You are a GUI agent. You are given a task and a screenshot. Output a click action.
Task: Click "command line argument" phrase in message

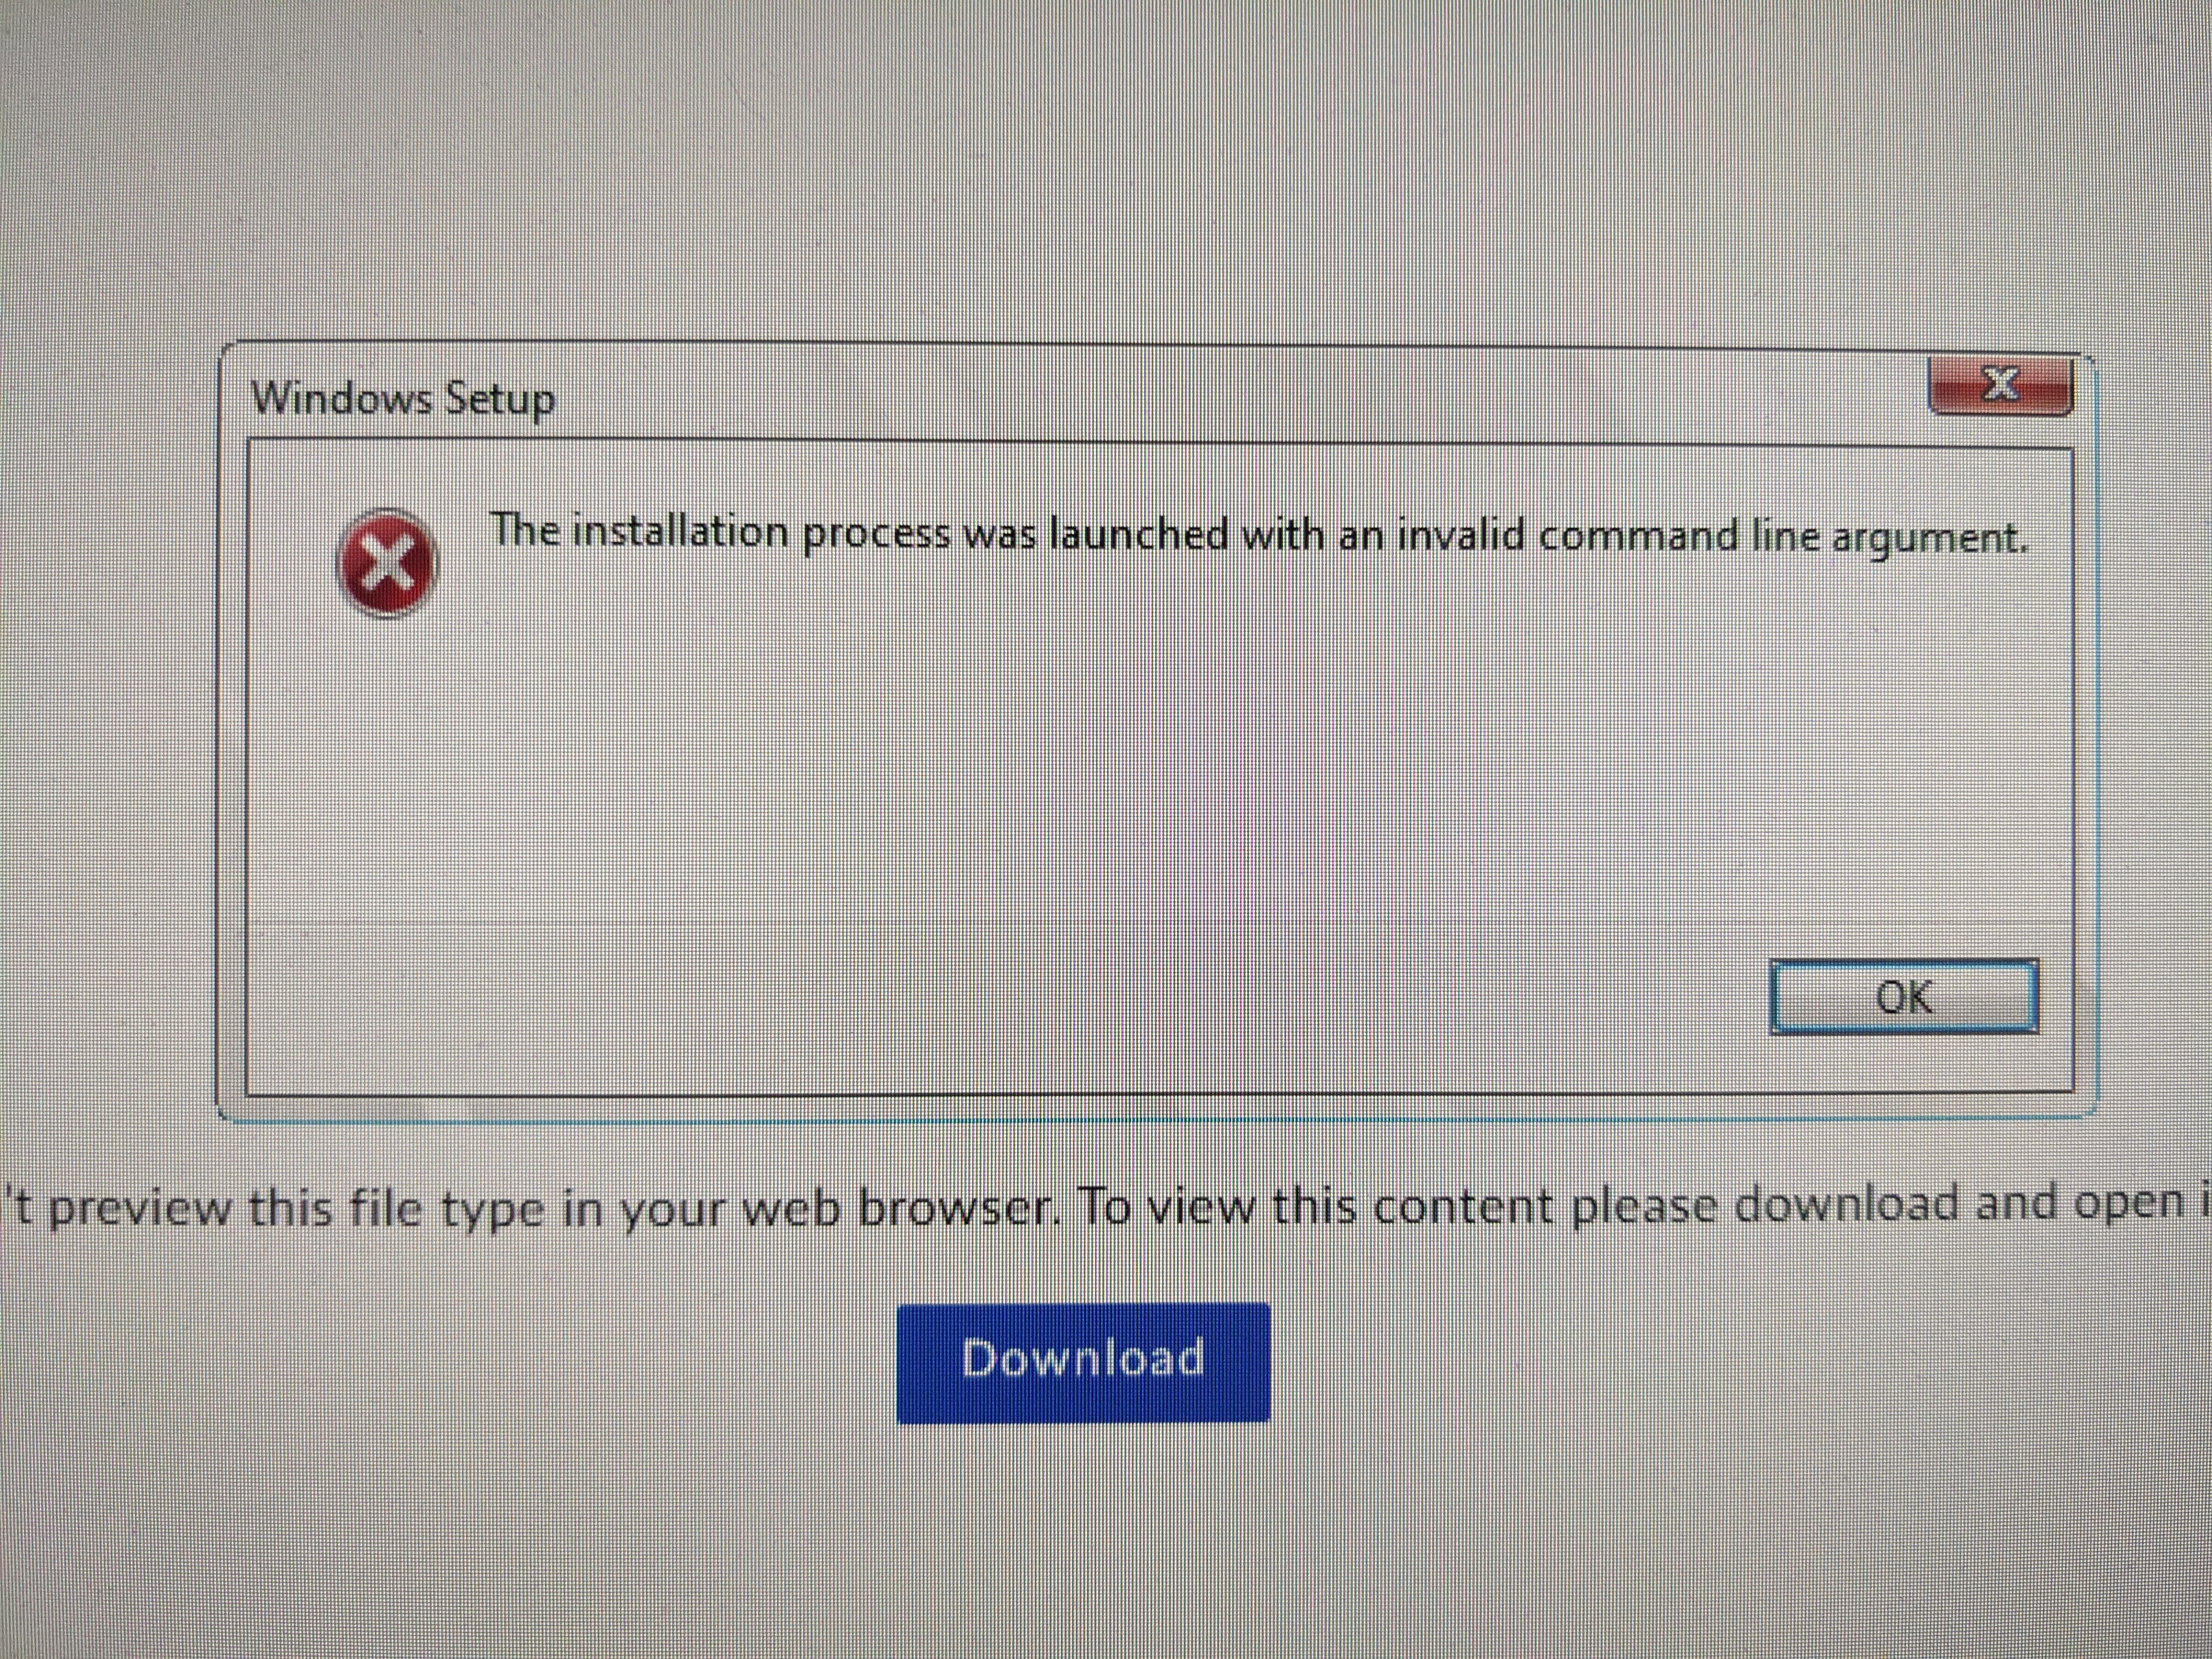(x=1783, y=538)
